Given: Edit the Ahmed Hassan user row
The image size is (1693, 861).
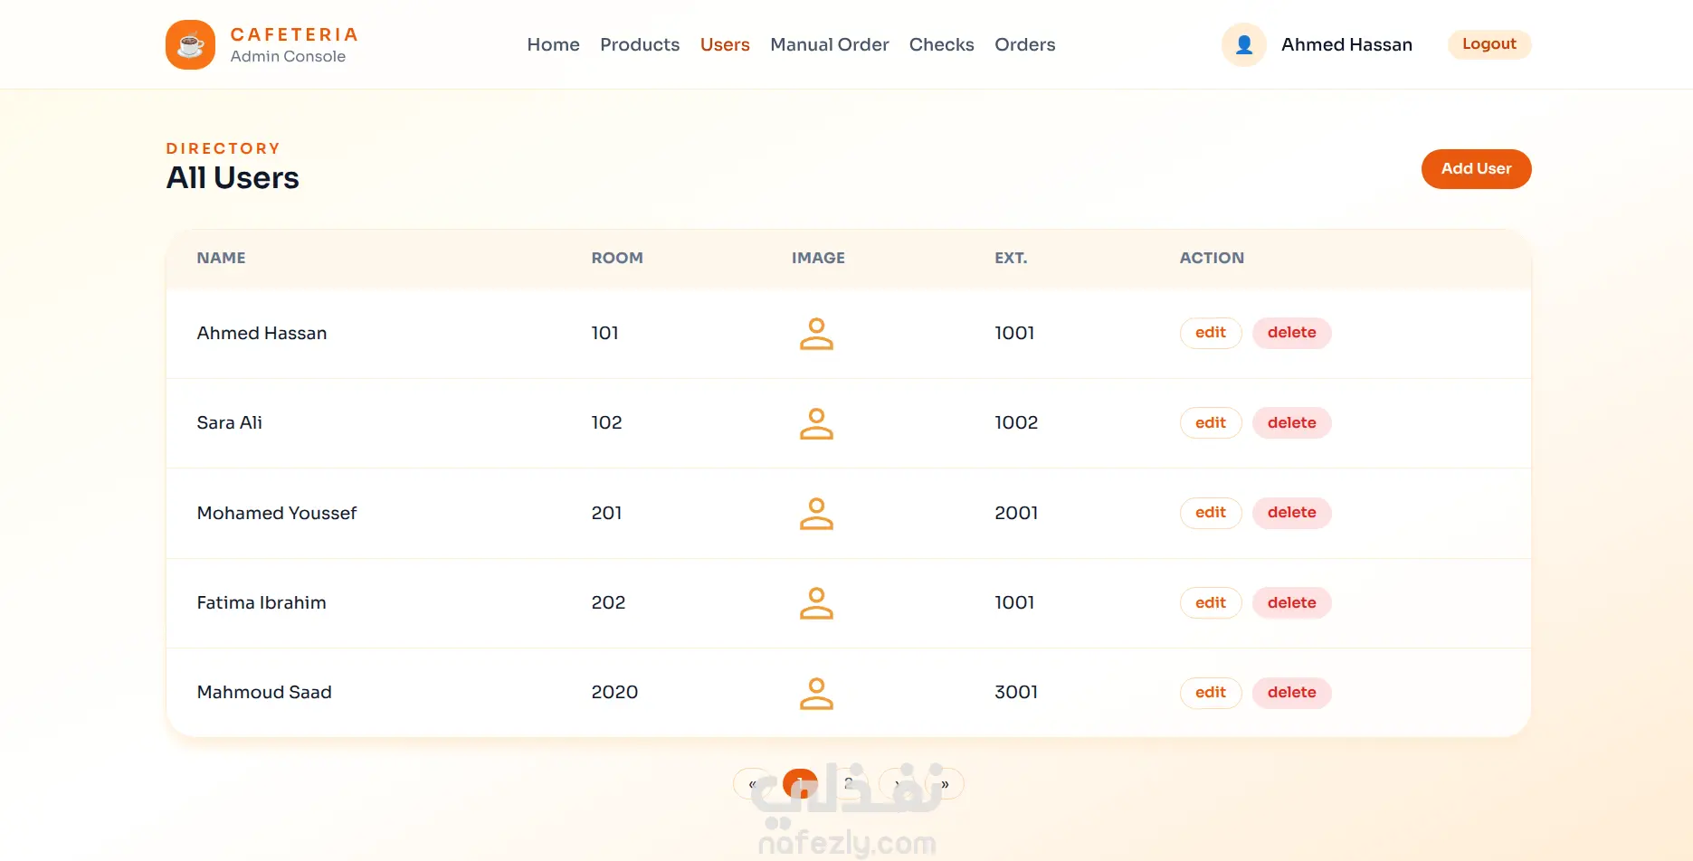Looking at the screenshot, I should tap(1211, 333).
